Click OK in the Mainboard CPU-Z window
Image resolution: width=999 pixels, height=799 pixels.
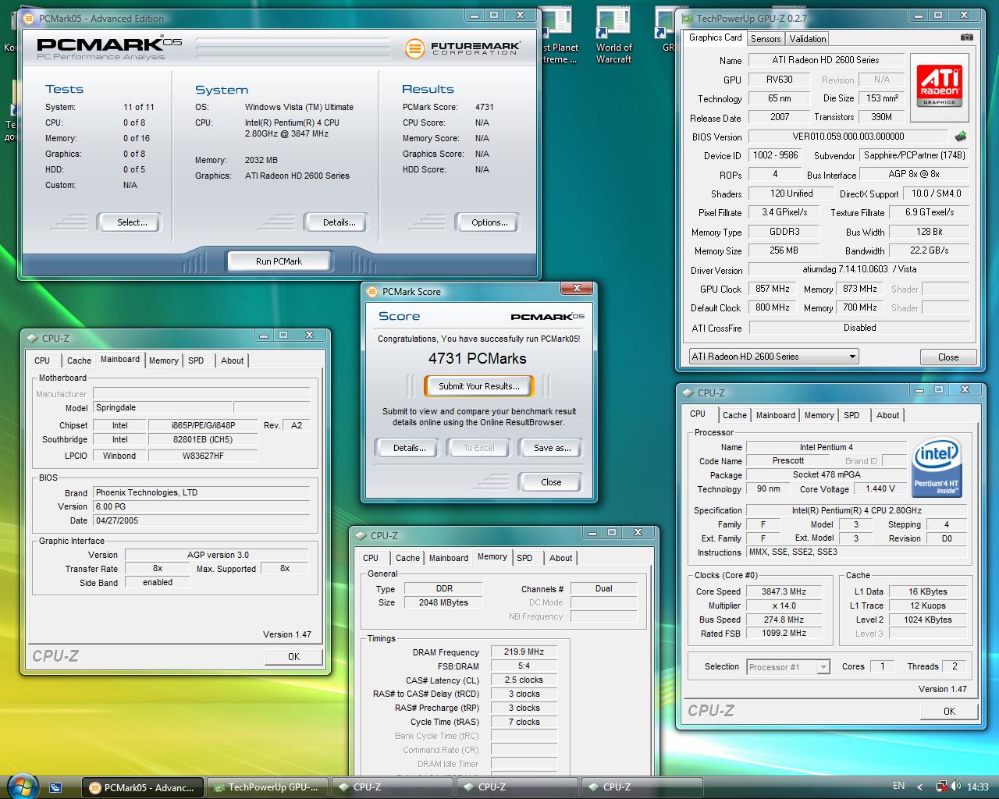[293, 657]
